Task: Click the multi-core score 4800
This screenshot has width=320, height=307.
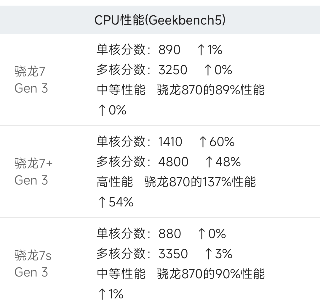Action: [x=173, y=162]
